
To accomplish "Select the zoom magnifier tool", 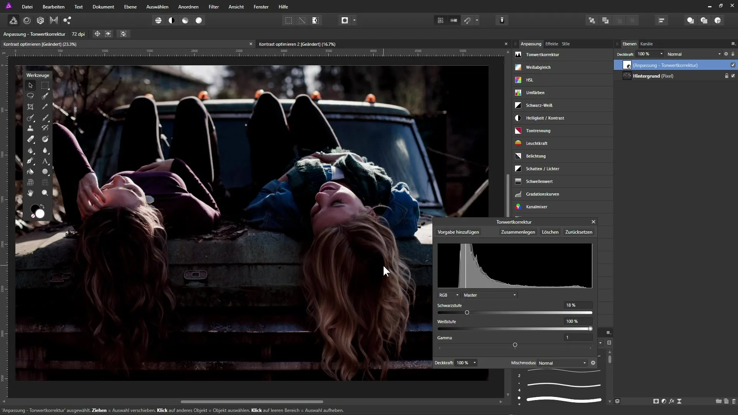I will tap(45, 193).
